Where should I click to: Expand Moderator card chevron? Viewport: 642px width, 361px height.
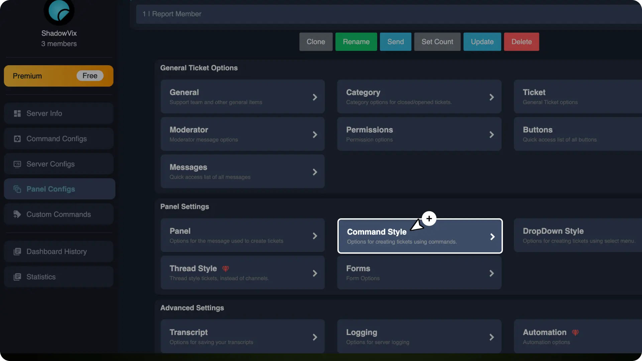tap(315, 135)
